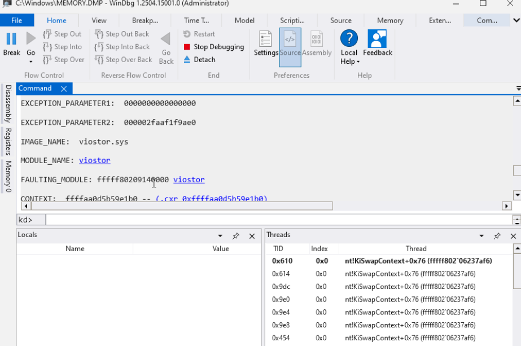Click the Break pause icon
The height and width of the screenshot is (346, 521).
click(x=11, y=38)
